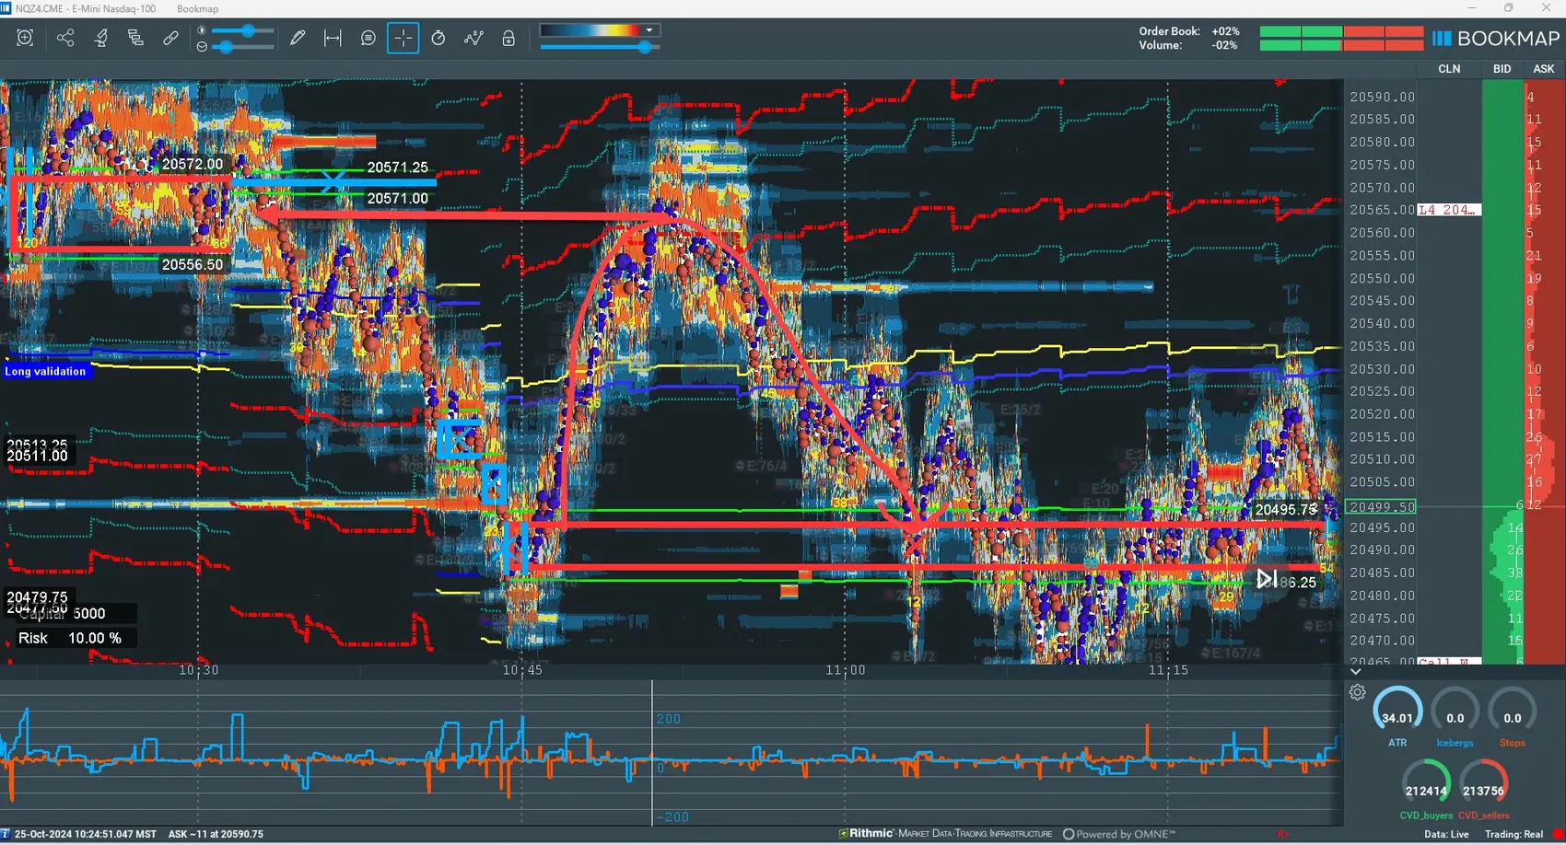This screenshot has width=1566, height=845.
Task: Click the BOOKMAP logo
Action: 1496,39
